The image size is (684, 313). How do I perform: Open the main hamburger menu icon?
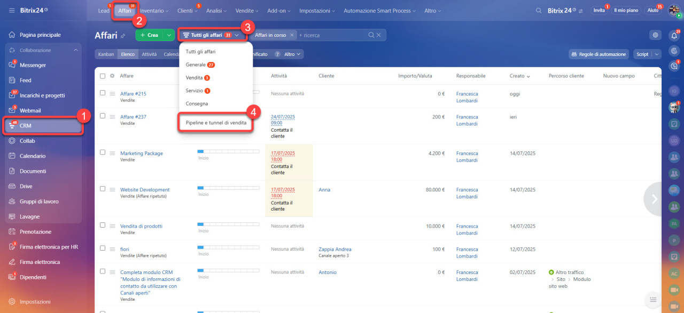[x=12, y=10]
